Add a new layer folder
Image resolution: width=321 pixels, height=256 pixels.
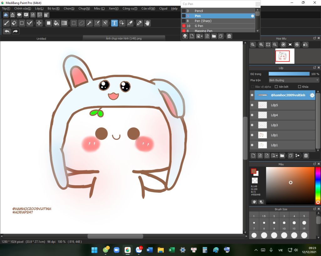282,156
